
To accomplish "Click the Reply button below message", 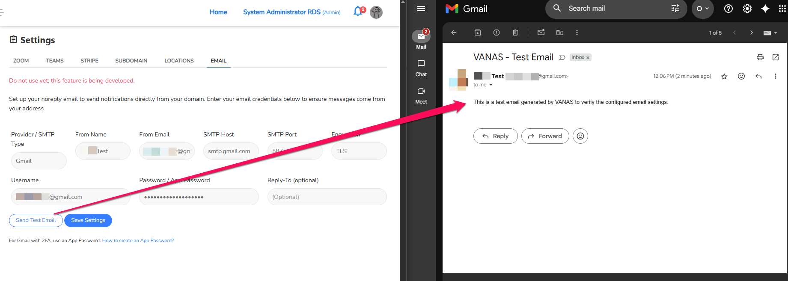I will pyautogui.click(x=495, y=136).
